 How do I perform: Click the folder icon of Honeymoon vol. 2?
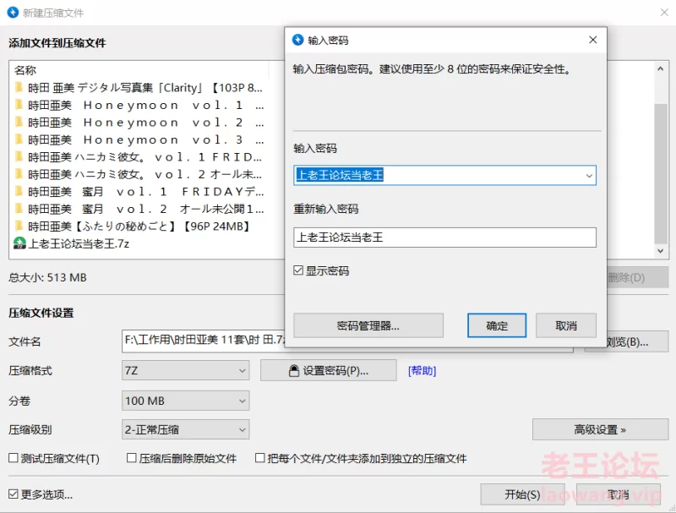tap(19, 122)
